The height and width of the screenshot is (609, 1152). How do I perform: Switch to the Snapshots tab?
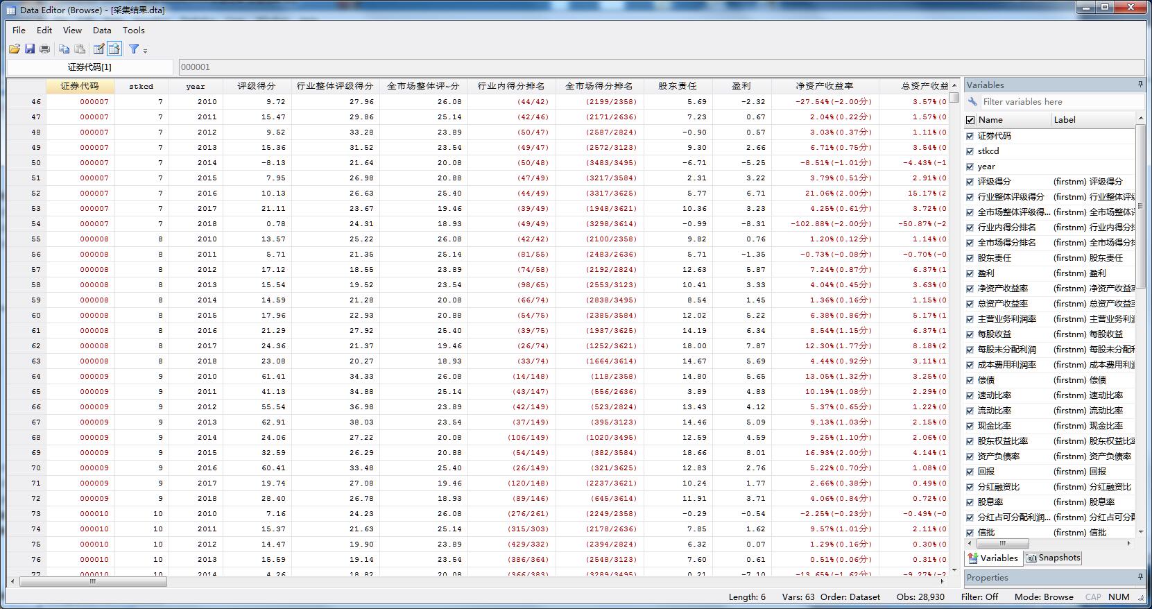tap(1053, 558)
